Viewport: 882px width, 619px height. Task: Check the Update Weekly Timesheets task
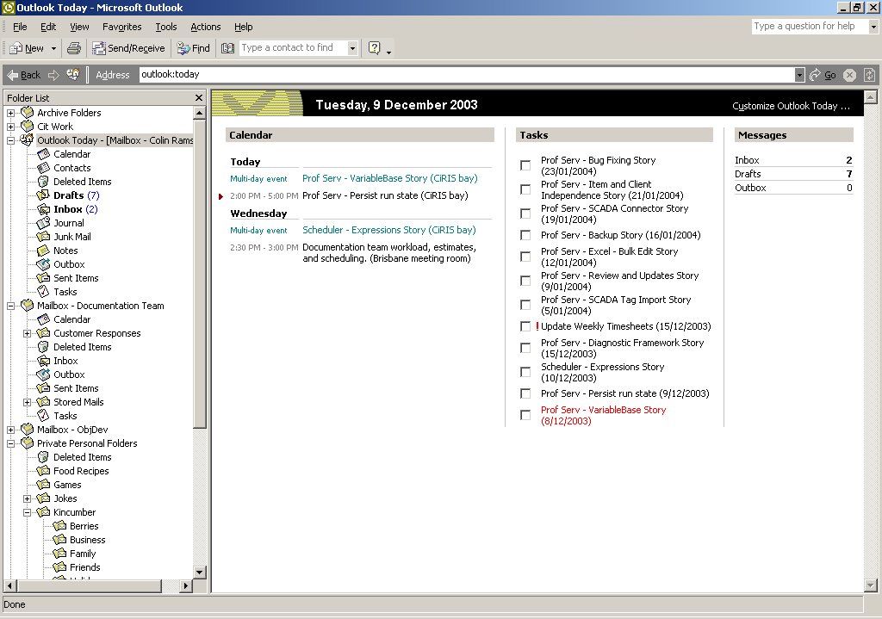525,326
